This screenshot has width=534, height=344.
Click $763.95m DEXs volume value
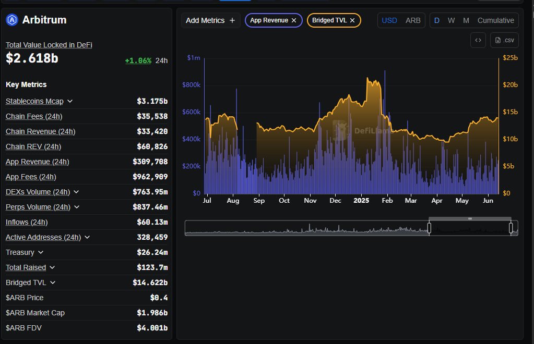(x=150, y=192)
